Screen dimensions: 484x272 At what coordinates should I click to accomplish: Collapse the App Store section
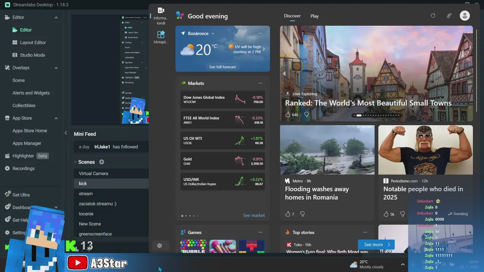click(56, 118)
